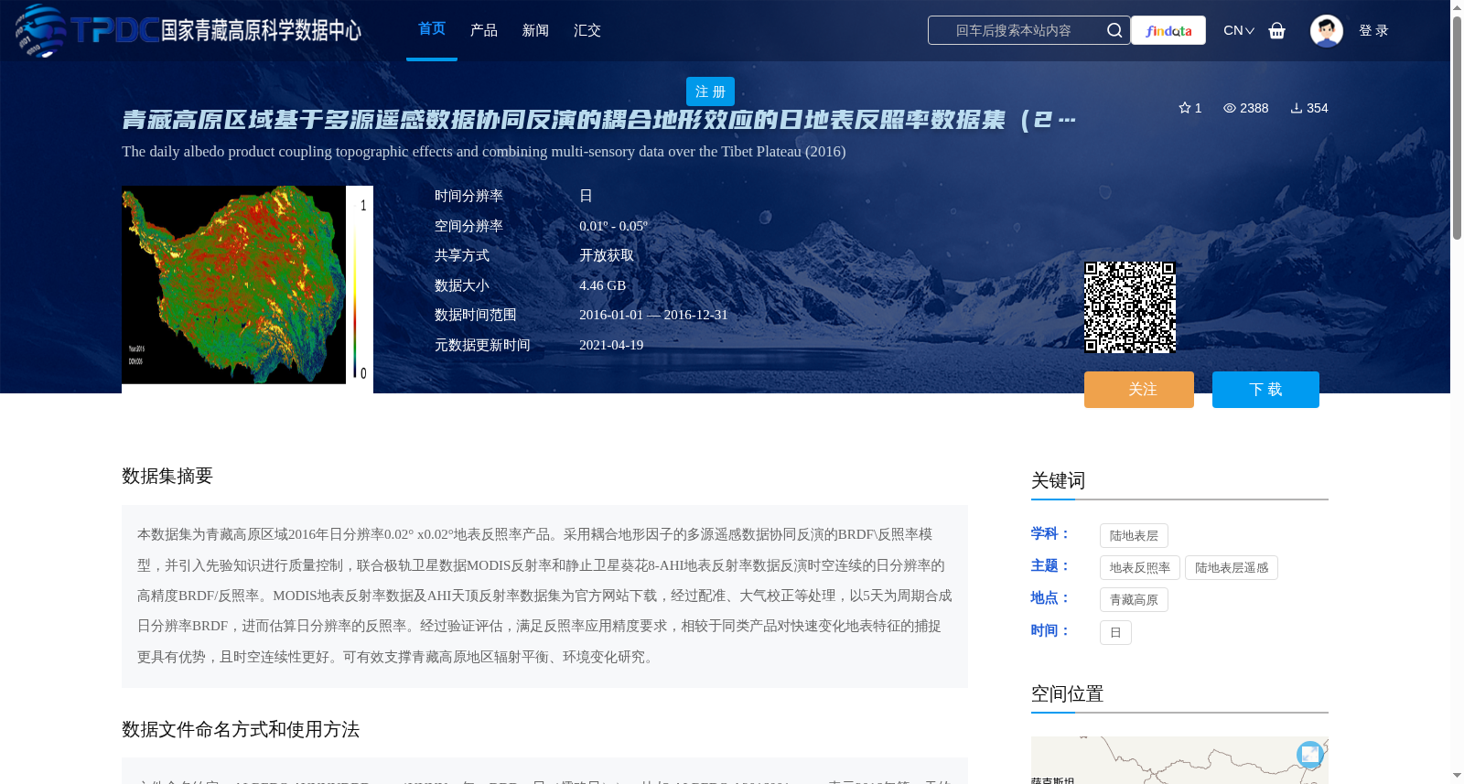The width and height of the screenshot is (1464, 784).
Task: Click the scrollbar down arrow
Action: pos(1457,776)
